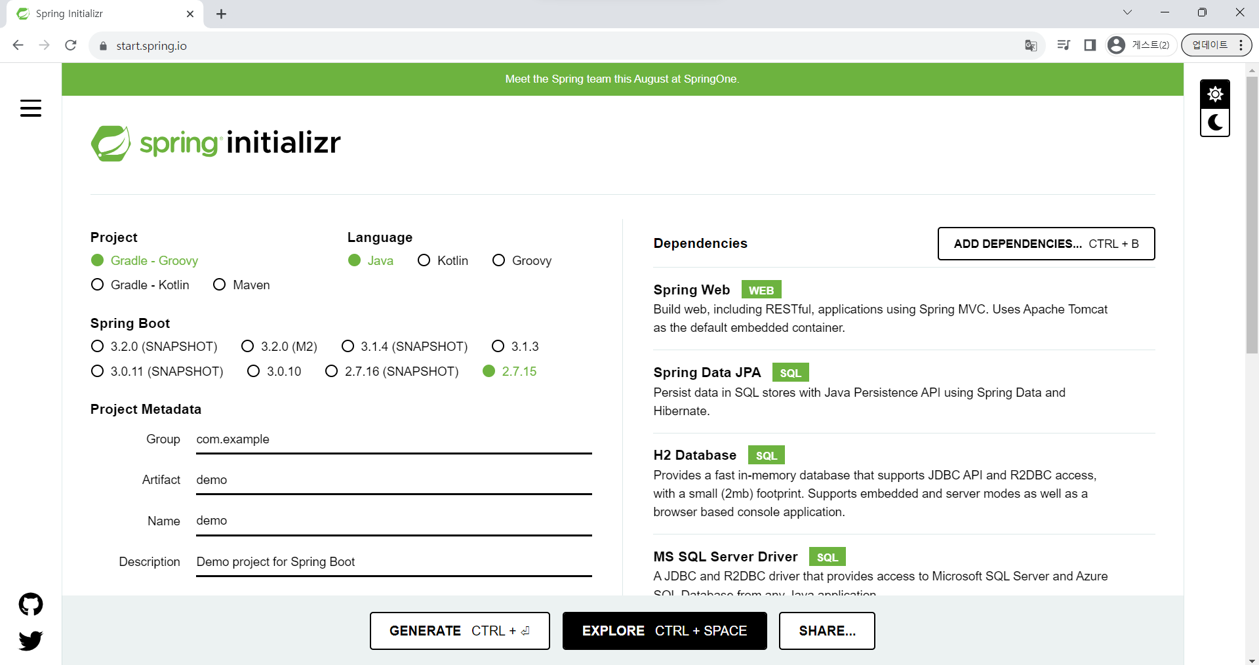Choose Spring Boot 3.1.4 (SNAPSHOT)
This screenshot has width=1259, height=665.
pos(405,346)
